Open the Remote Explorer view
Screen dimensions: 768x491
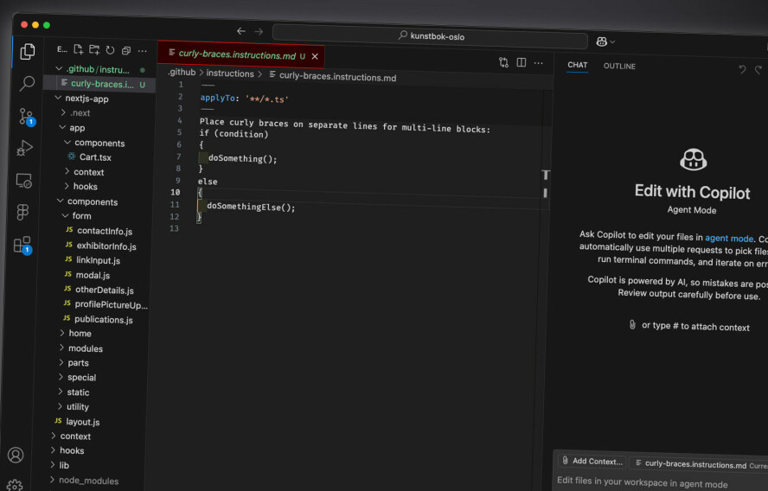point(24,182)
